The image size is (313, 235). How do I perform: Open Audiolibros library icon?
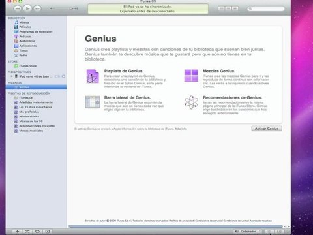tap(16, 41)
